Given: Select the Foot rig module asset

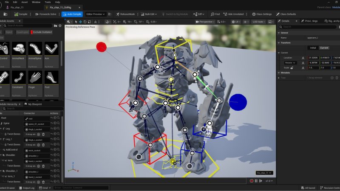Looking at the screenshot, I should click(x=52, y=77).
